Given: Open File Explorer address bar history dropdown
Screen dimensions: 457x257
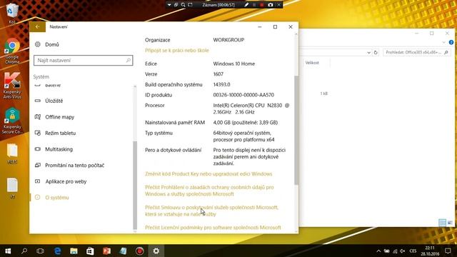Looking at the screenshot, I should [368, 52].
